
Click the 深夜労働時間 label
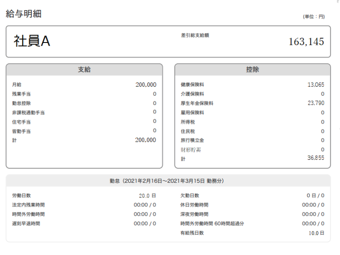[194, 214]
